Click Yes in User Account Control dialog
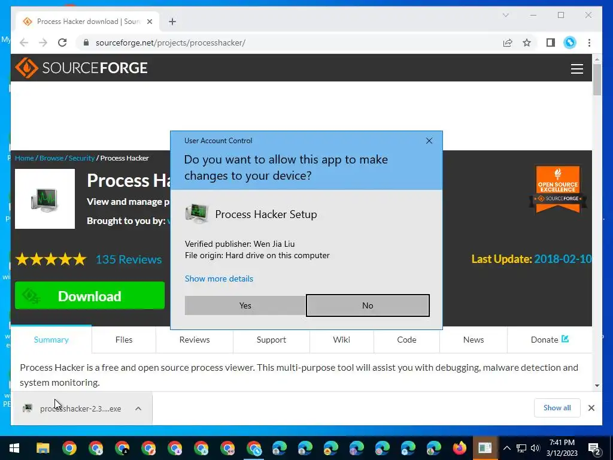Image resolution: width=613 pixels, height=460 pixels. (x=245, y=305)
